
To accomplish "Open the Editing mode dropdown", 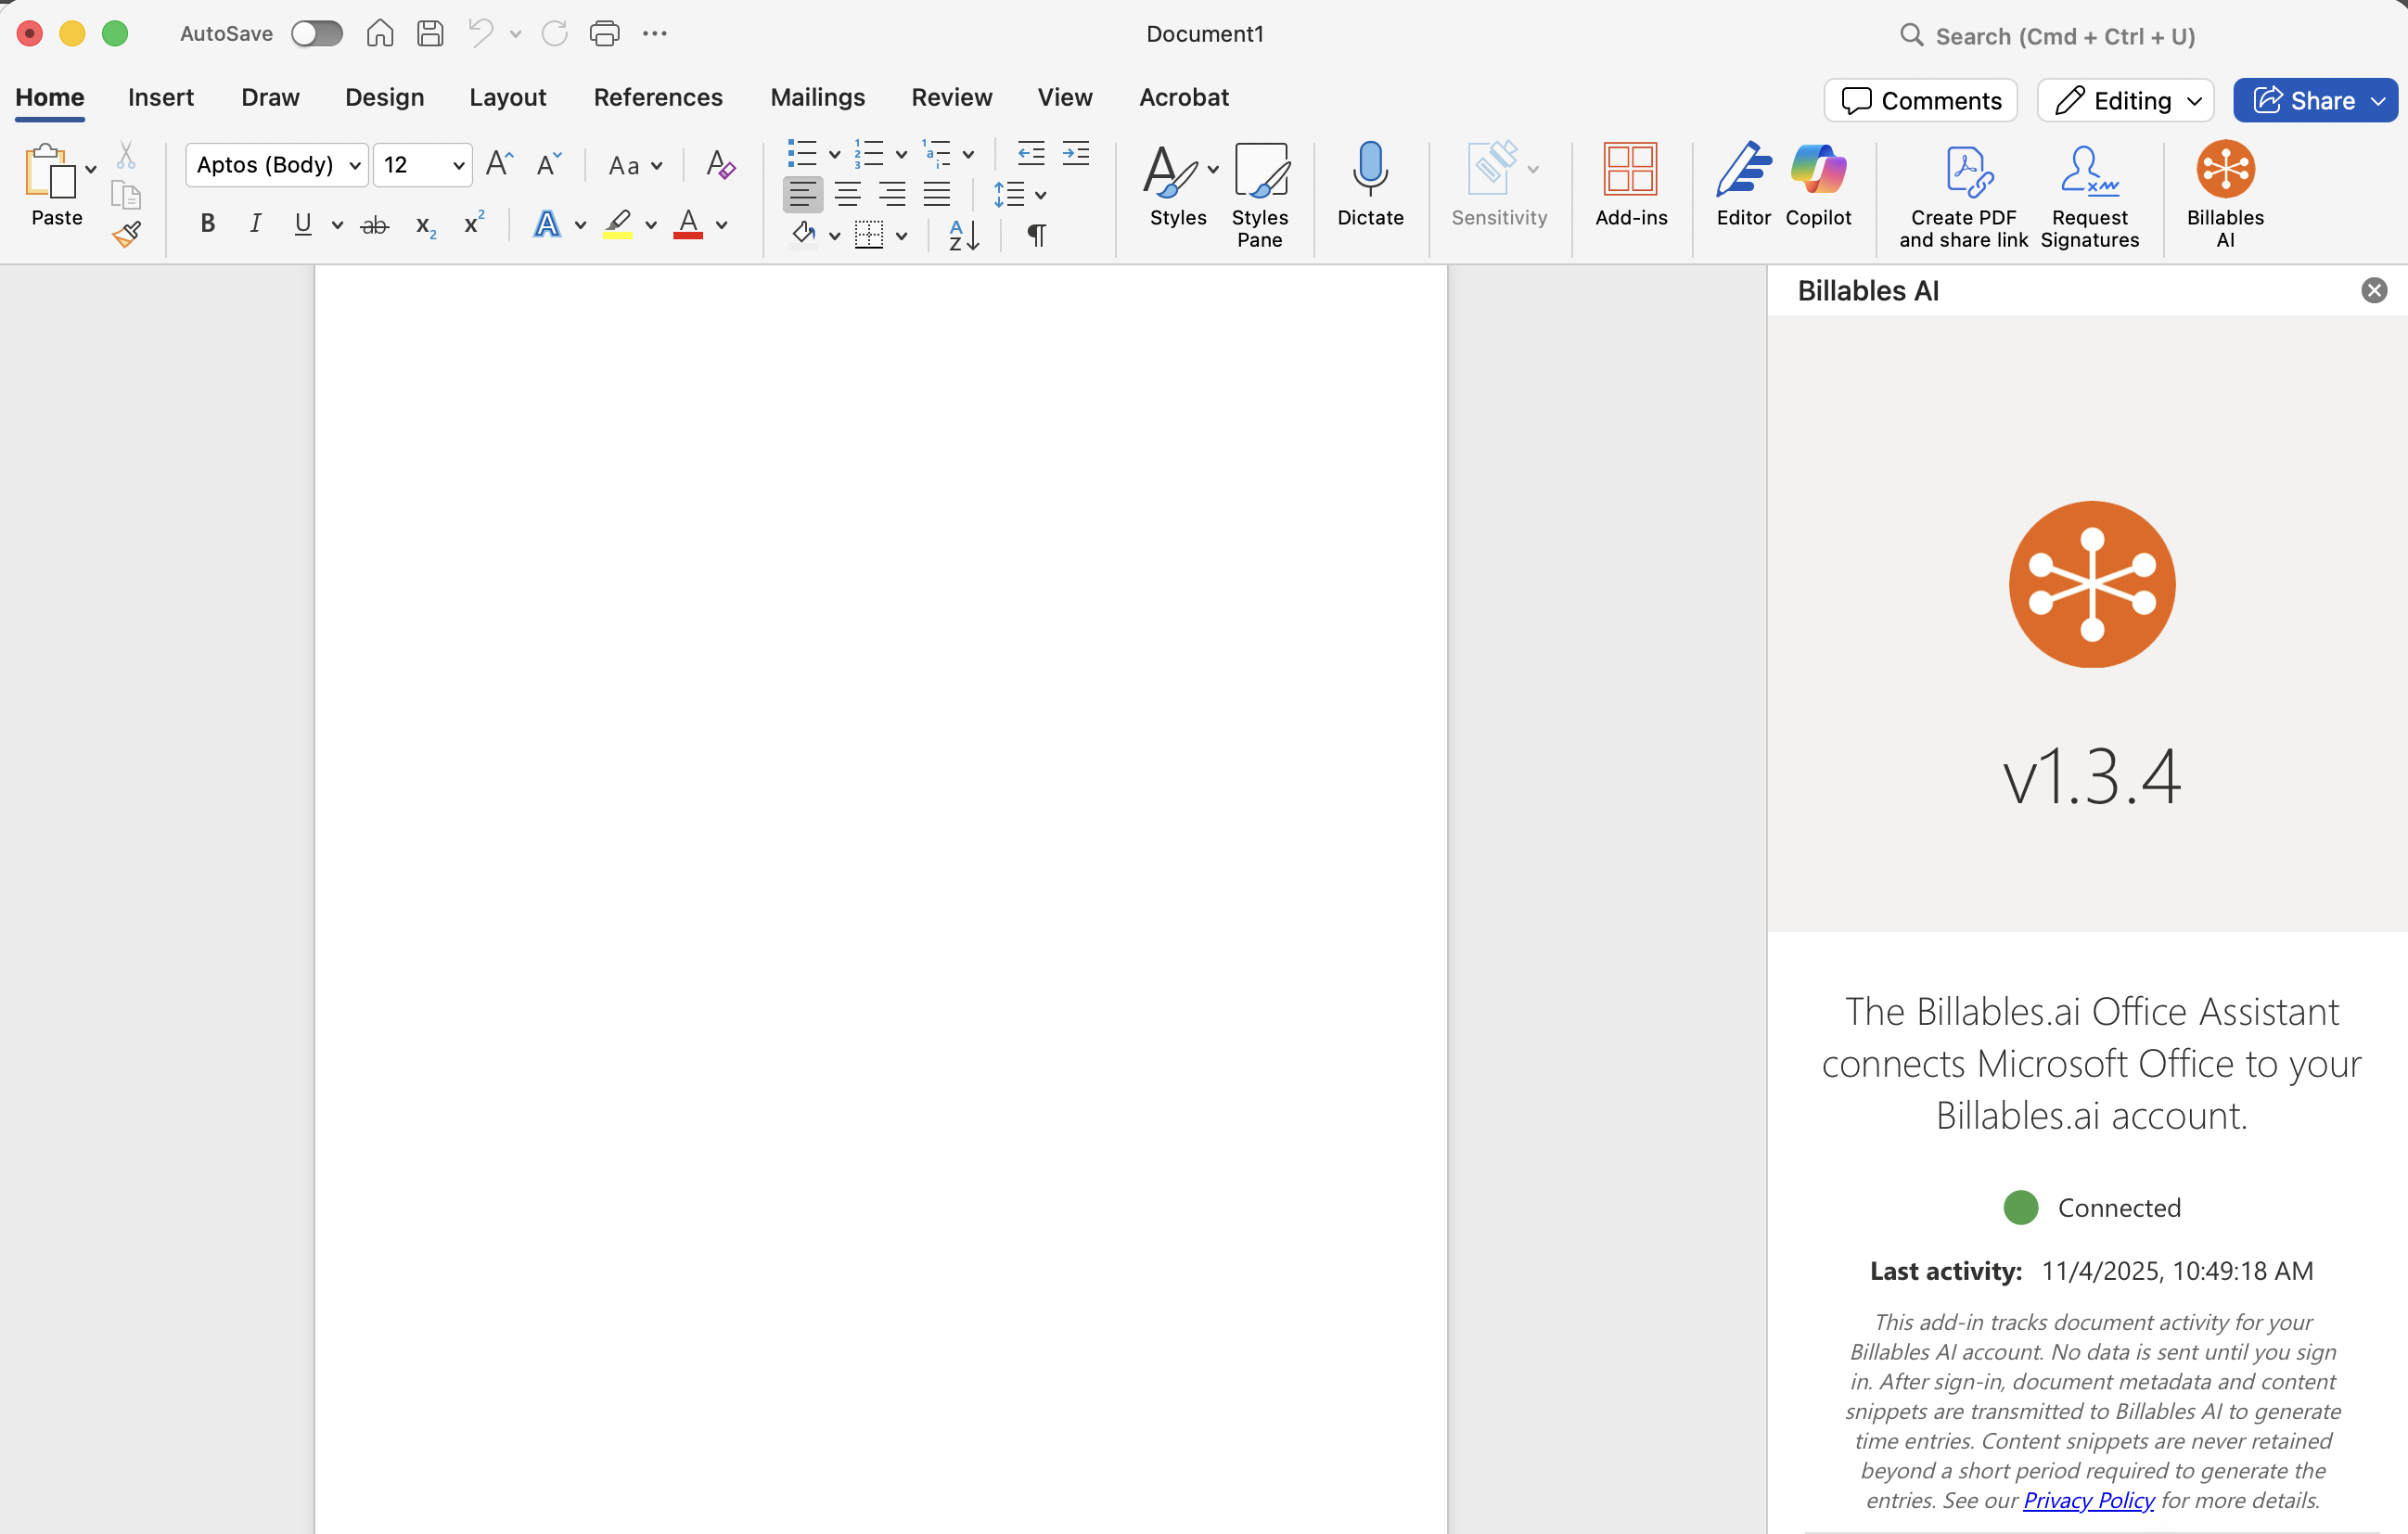I will [2125, 100].
